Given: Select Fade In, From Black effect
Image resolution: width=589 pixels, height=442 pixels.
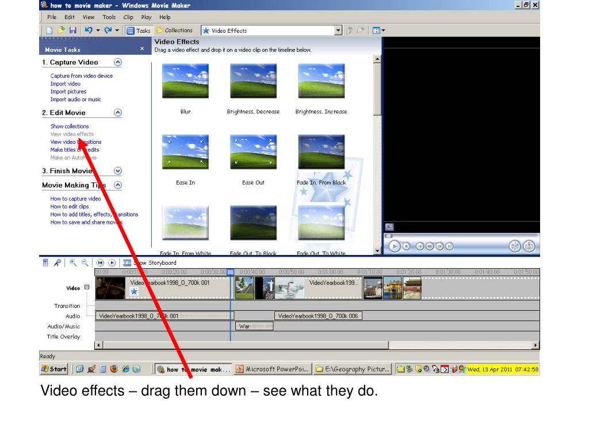Looking at the screenshot, I should pyautogui.click(x=321, y=152).
